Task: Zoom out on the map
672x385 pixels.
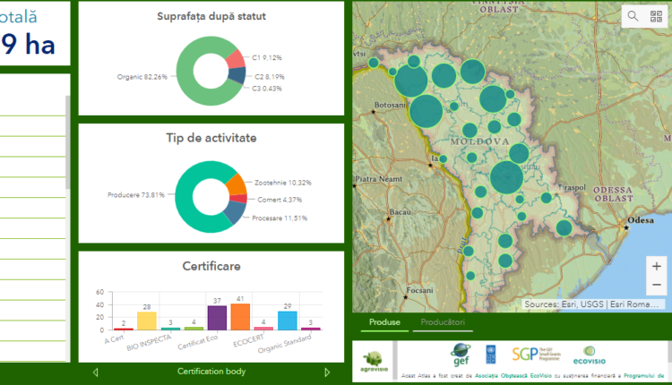Action: click(x=656, y=286)
